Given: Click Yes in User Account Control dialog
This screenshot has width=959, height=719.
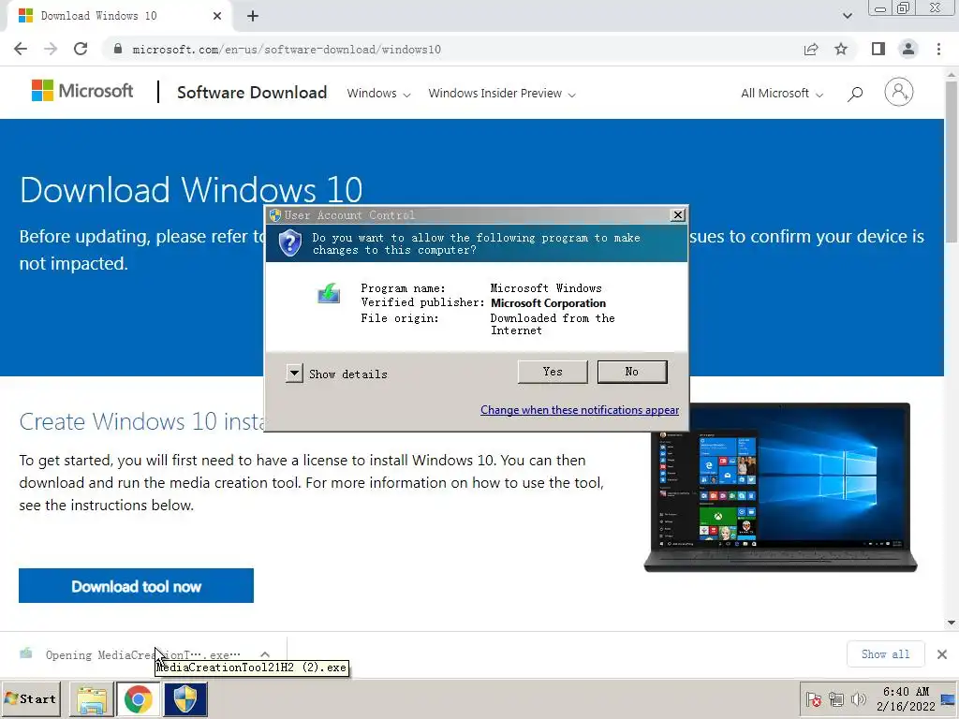Looking at the screenshot, I should click(553, 372).
